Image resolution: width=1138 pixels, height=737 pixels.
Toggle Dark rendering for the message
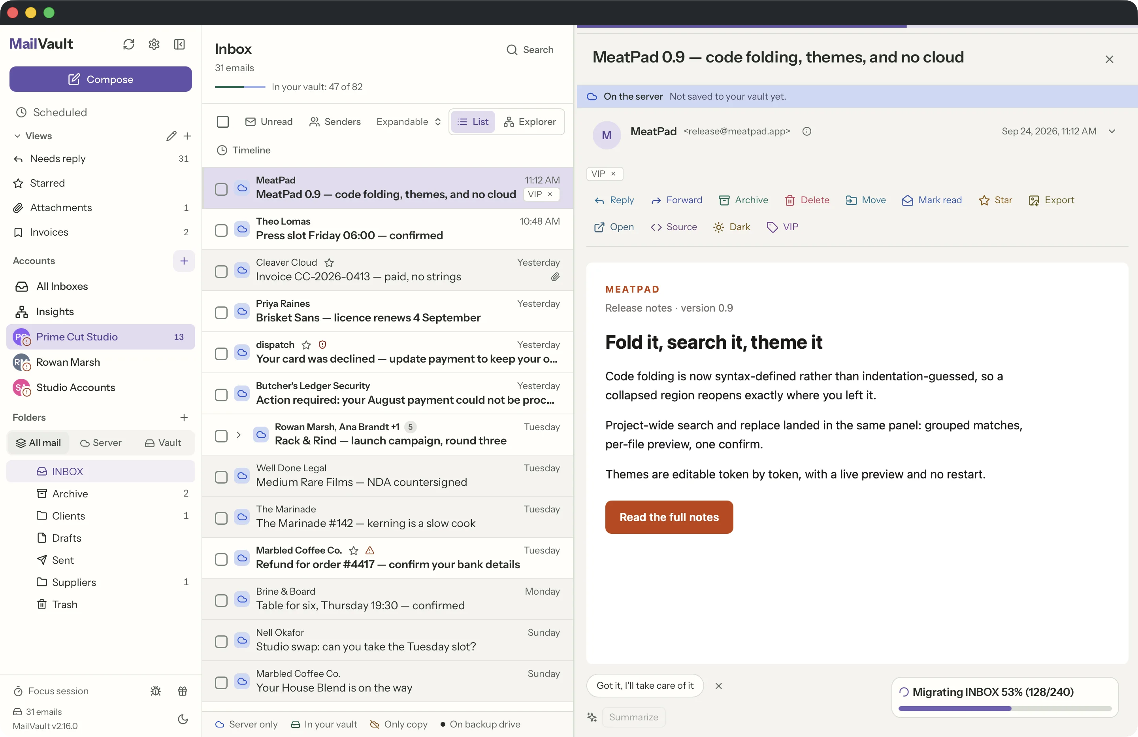(x=731, y=227)
